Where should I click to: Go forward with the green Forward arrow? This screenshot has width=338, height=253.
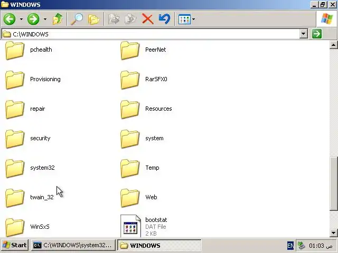coord(33,19)
